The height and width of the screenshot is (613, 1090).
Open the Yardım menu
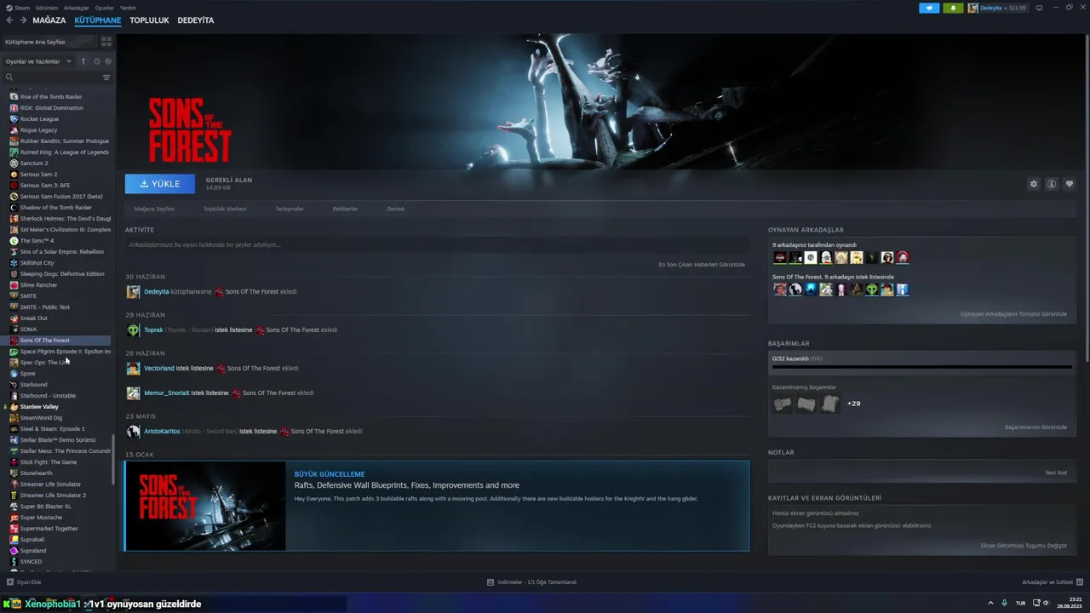pyautogui.click(x=128, y=8)
